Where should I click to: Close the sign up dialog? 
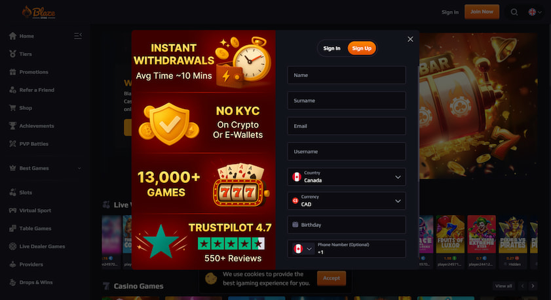pos(410,39)
